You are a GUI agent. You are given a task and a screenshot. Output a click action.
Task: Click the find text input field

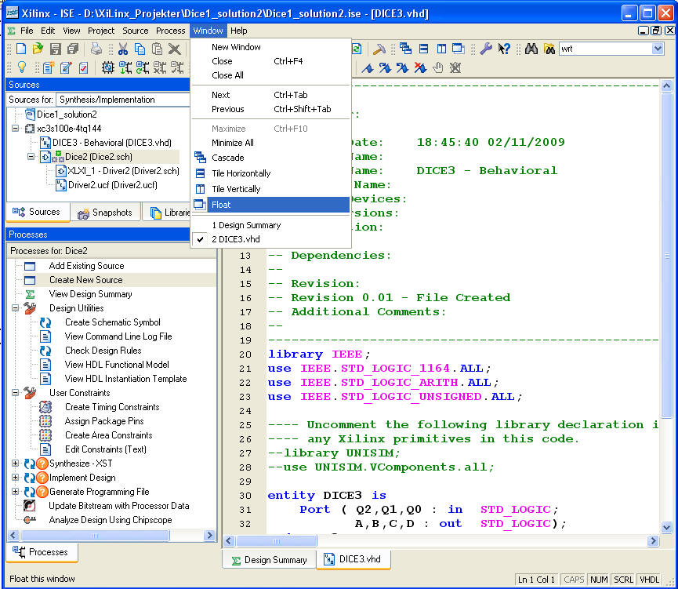[x=605, y=49]
